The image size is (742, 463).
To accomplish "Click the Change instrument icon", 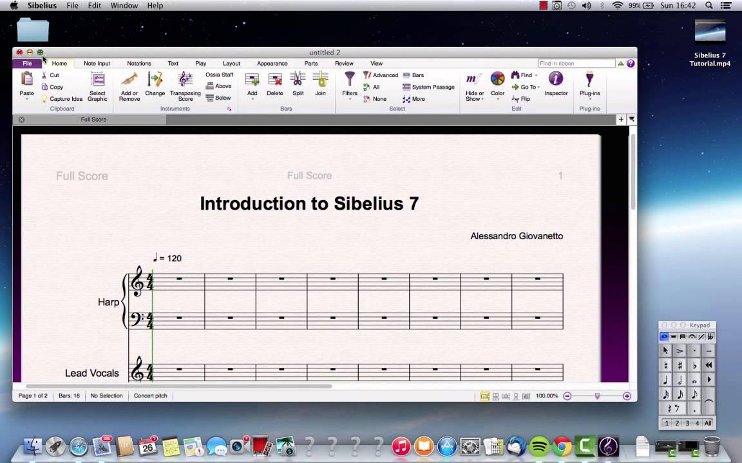I will coord(155,79).
